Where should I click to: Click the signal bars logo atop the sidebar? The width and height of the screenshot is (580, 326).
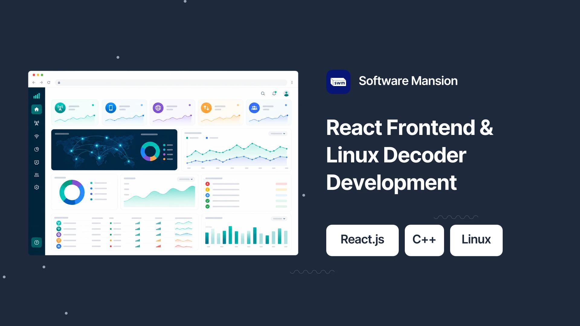tap(37, 96)
